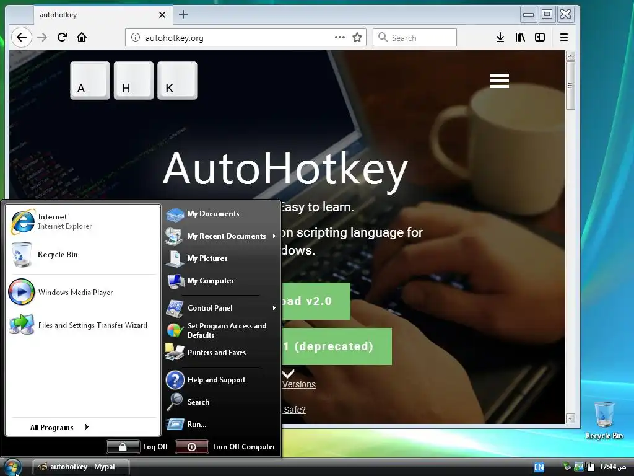Open page actions three-dots menu
The image size is (634, 476).
340,37
